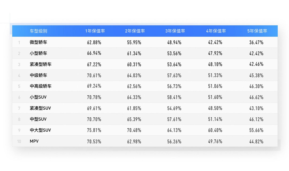
Task: Select the 紧凑型SUV row label
Action: (40, 108)
